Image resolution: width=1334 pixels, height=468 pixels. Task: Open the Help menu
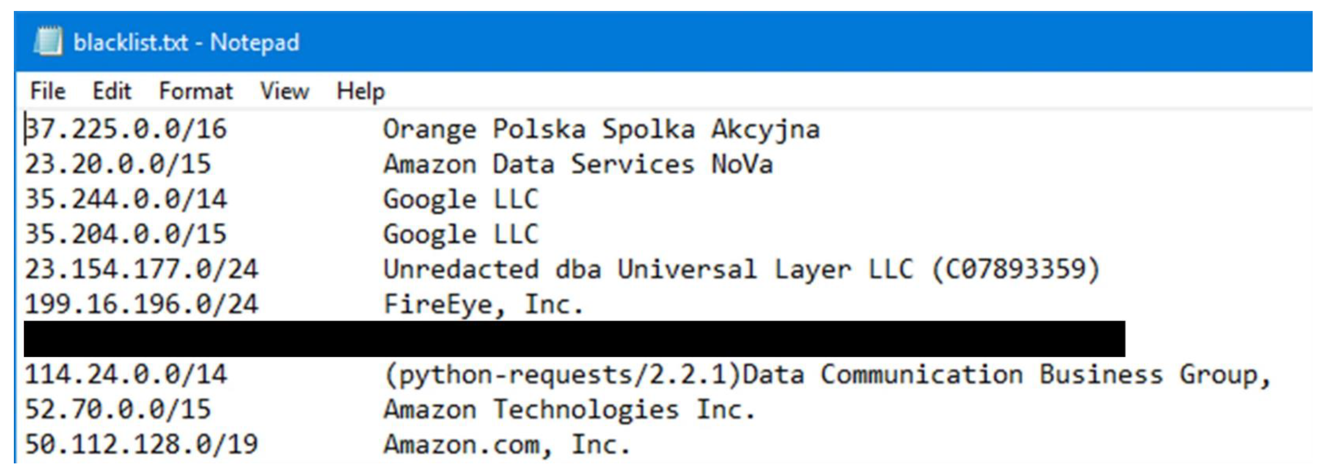tap(361, 91)
